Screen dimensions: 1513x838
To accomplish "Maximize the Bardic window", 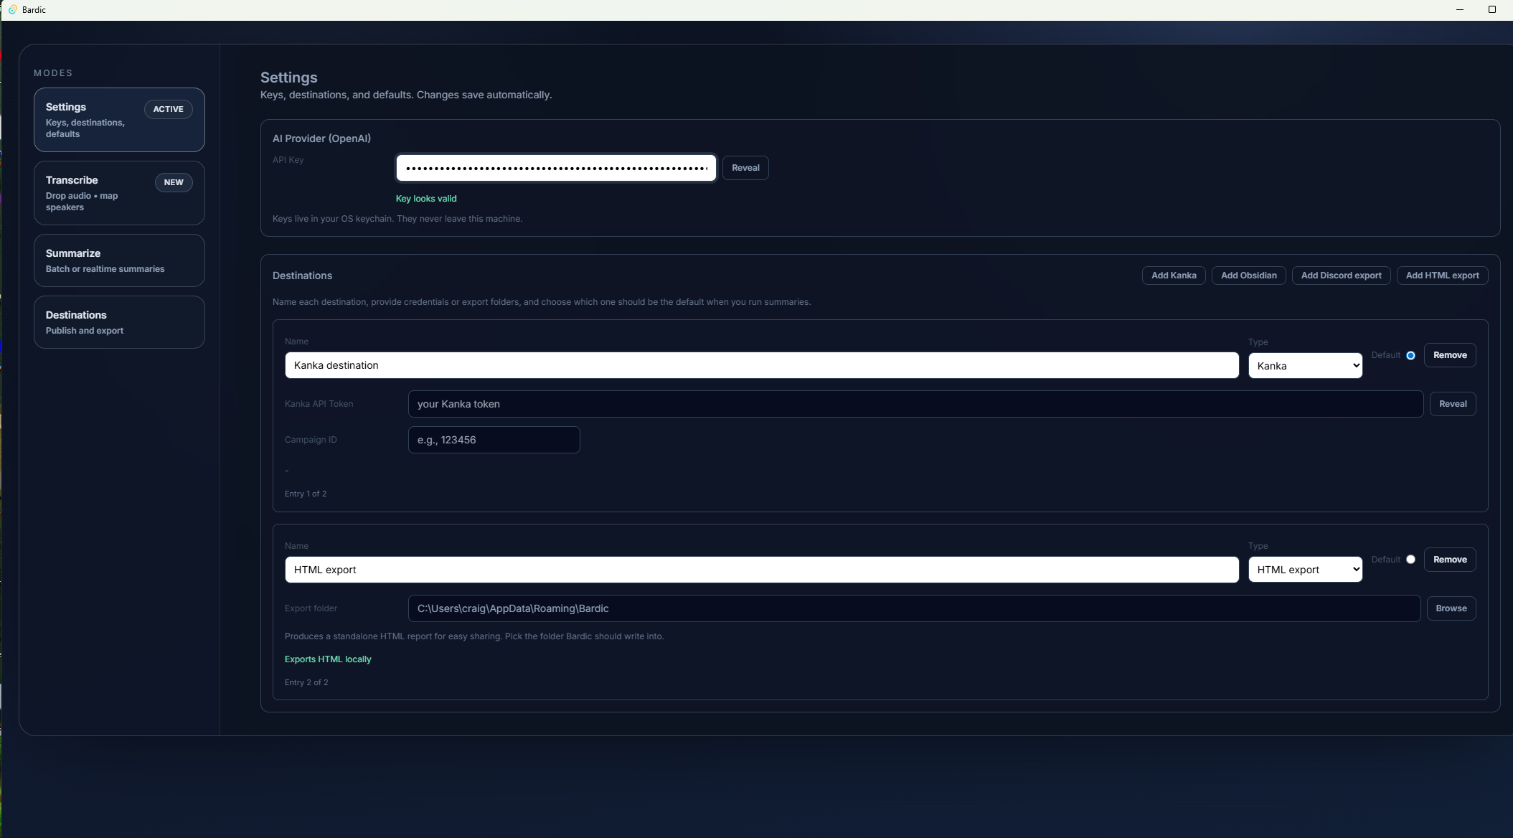I will [1491, 9].
